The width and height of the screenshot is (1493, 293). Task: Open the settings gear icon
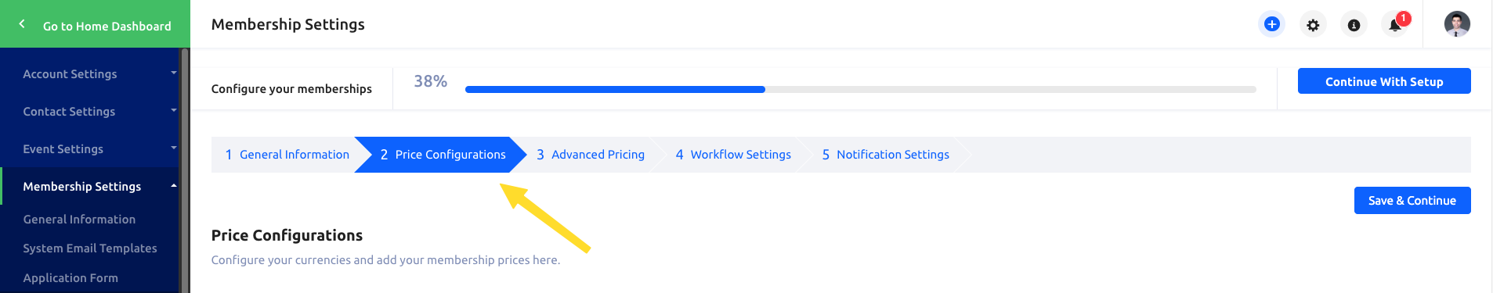pos(1313,25)
